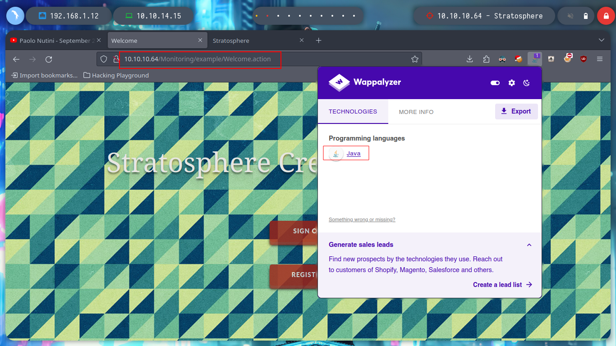Open the Java technology link

[x=353, y=154]
